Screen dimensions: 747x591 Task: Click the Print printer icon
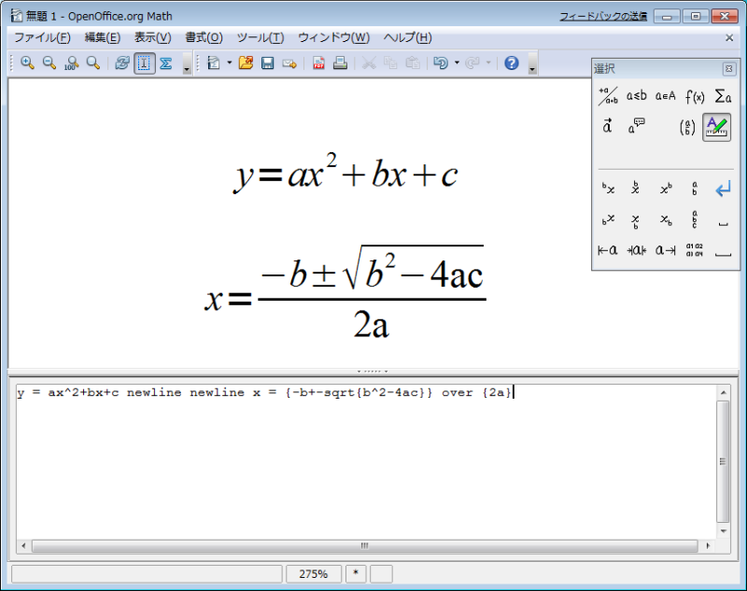[x=340, y=63]
